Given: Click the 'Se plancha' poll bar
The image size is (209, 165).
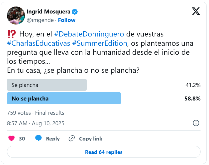Looking at the screenshot, I should tap(47, 85).
